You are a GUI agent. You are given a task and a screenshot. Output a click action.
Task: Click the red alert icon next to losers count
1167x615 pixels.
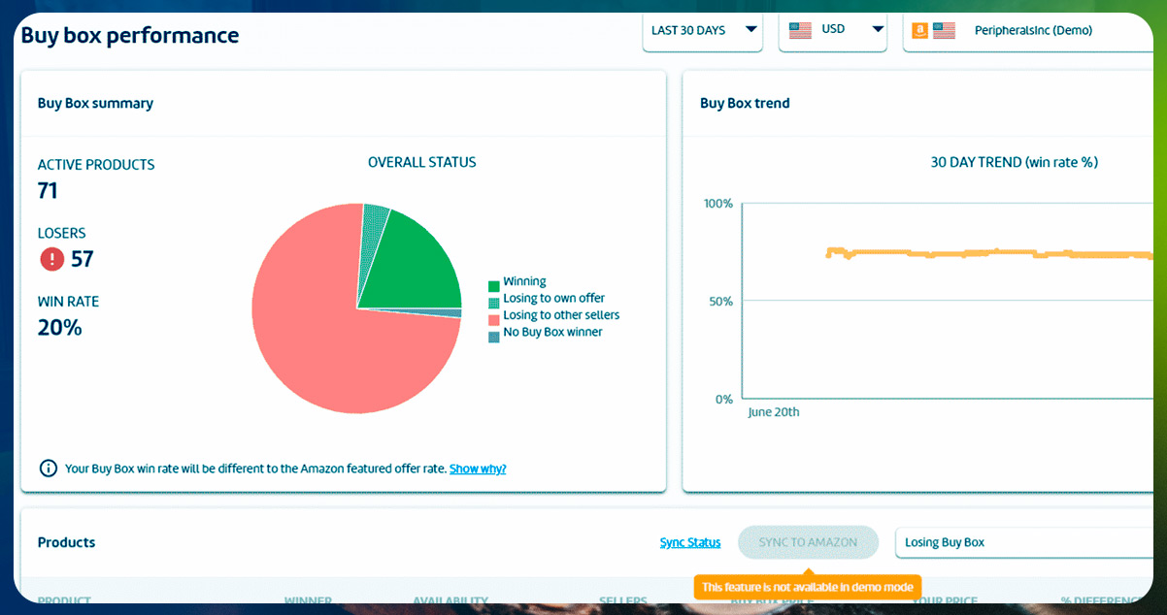(51, 259)
